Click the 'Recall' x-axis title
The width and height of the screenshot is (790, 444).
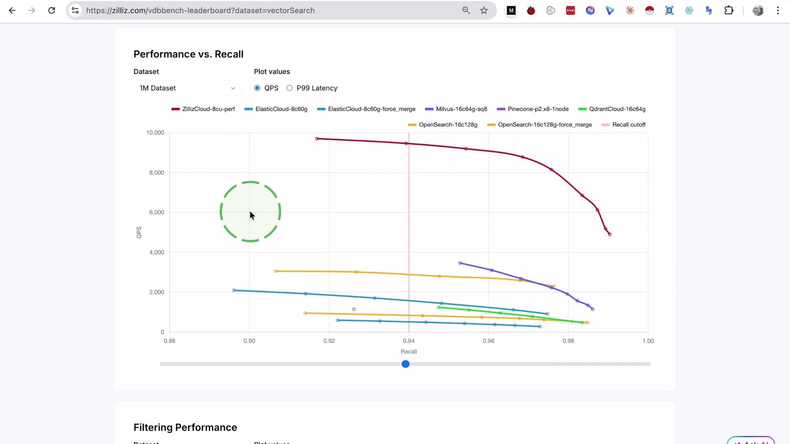pos(409,351)
